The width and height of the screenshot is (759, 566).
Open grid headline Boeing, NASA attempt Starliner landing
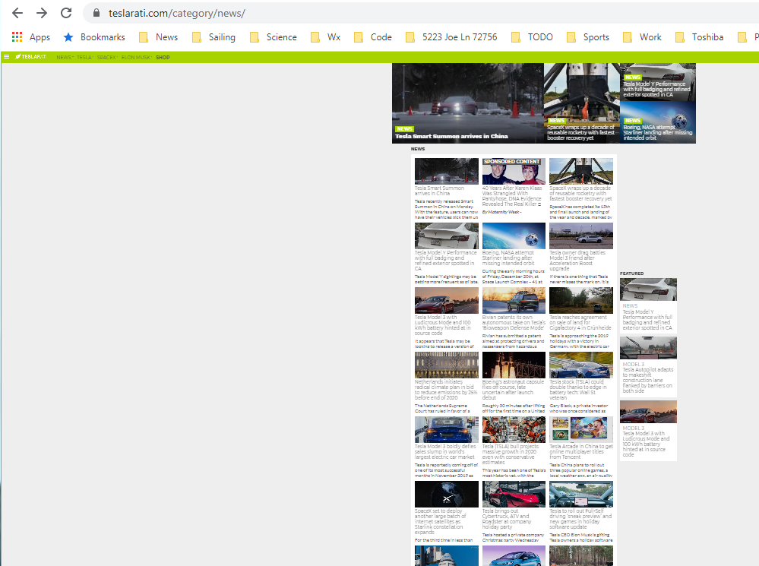508,258
